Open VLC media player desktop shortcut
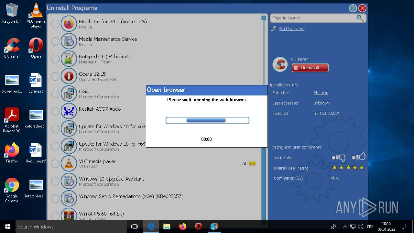414x233 pixels. click(x=36, y=16)
